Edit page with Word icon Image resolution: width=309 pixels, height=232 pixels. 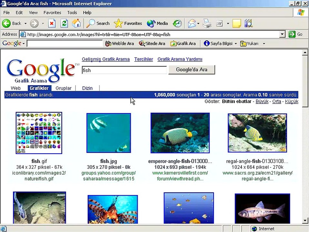(x=219, y=24)
